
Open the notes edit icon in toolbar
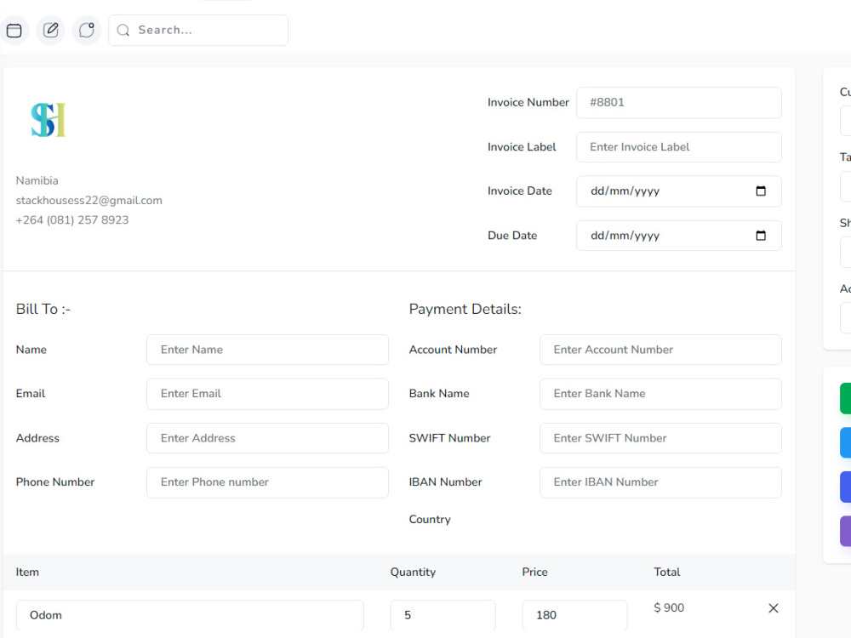click(50, 30)
